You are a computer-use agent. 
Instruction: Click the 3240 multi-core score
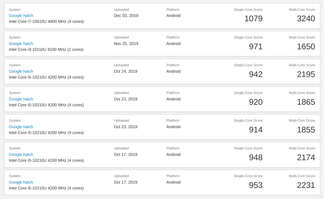pos(306,19)
